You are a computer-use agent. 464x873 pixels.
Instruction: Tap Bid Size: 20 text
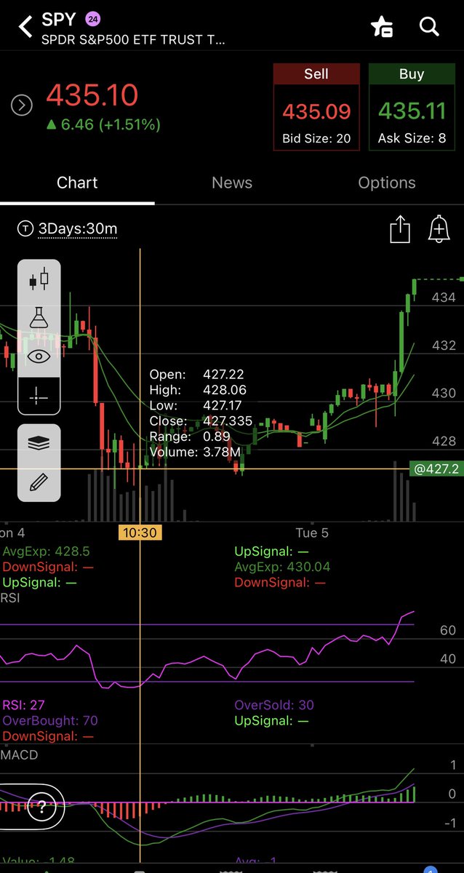316,138
